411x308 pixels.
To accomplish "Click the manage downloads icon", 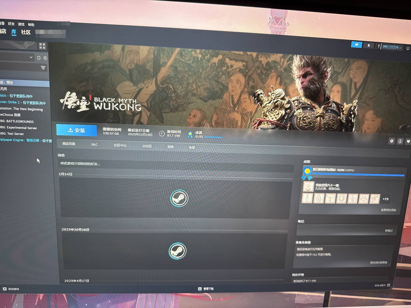I will (x=200, y=289).
